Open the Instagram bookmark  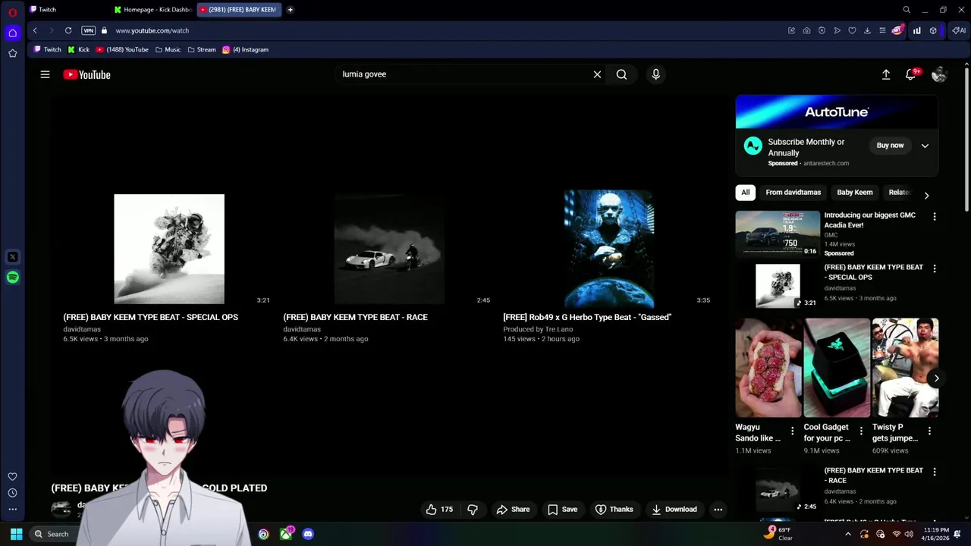coord(245,49)
